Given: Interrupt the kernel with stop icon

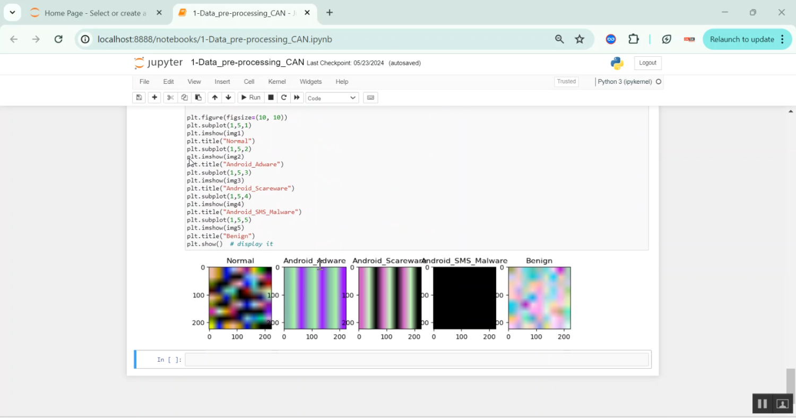Looking at the screenshot, I should tap(271, 97).
